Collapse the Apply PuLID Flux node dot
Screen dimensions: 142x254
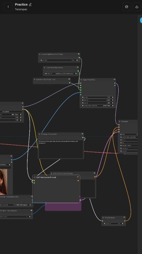click(x=81, y=80)
